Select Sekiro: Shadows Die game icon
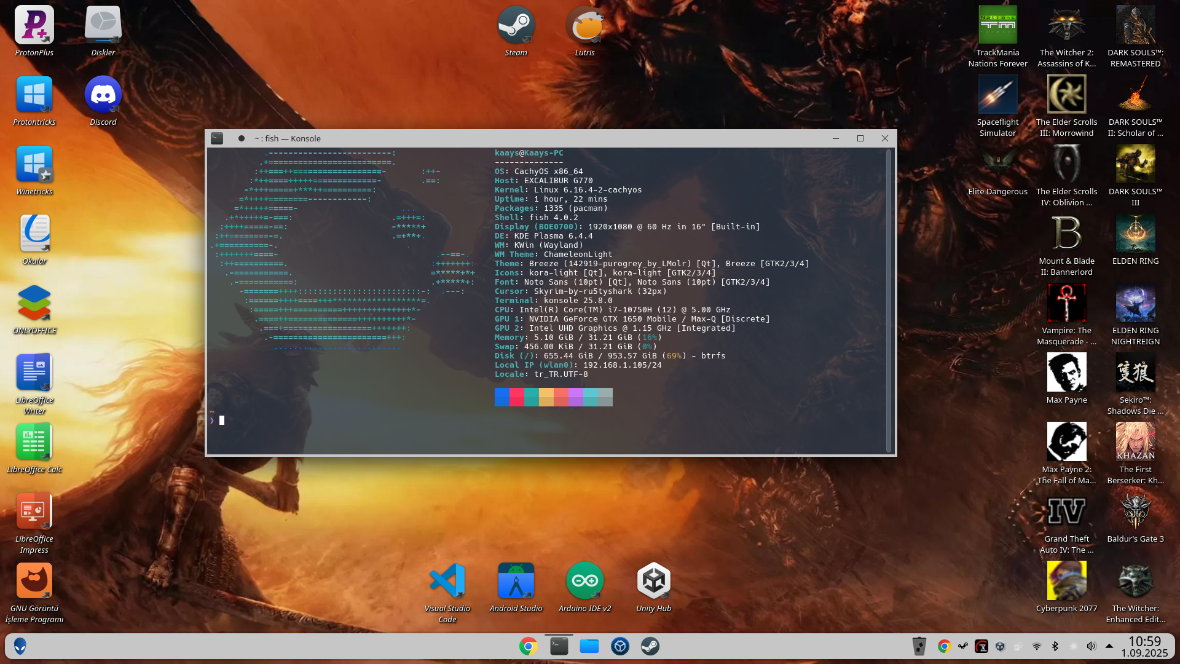 click(x=1135, y=373)
